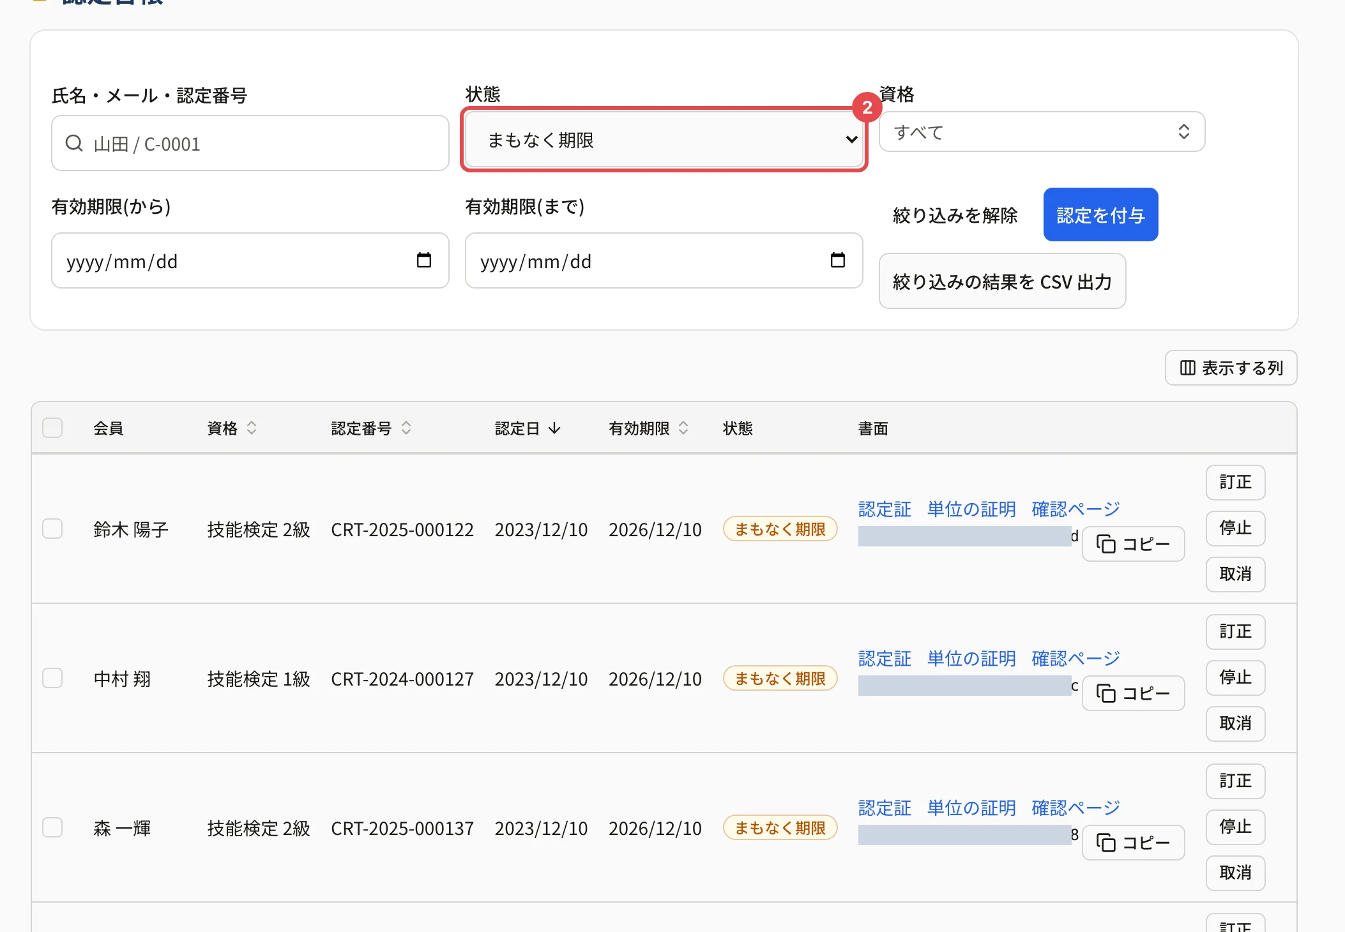Open 認定証 link for 中村 翔
The height and width of the screenshot is (932, 1345).
point(885,659)
